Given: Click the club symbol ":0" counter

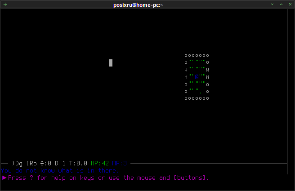Looking at the screenshot, I should pyautogui.click(x=46, y=164).
